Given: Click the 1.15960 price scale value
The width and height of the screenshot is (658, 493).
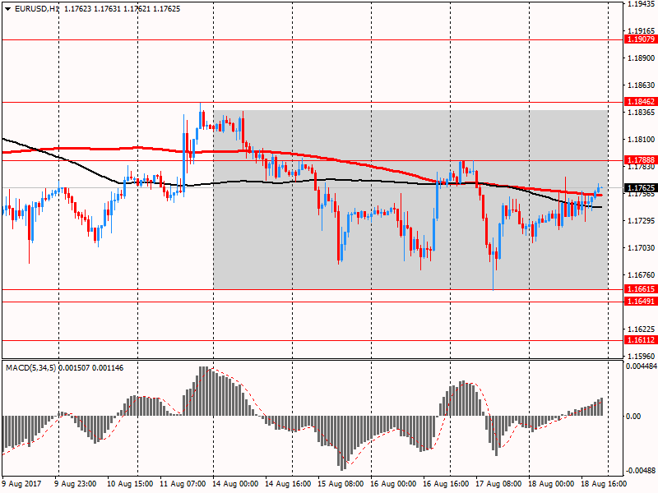Looking at the screenshot, I should tap(642, 356).
